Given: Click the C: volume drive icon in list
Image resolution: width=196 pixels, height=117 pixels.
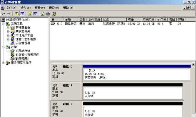Looking at the screenshot, I should coord(53,23).
